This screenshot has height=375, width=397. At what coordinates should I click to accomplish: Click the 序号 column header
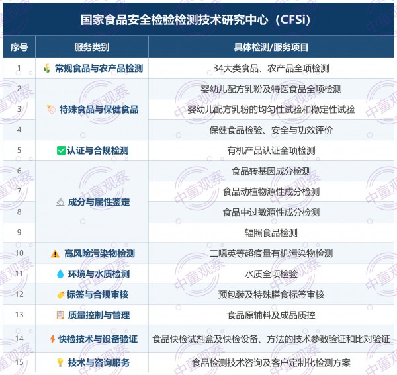pyautogui.click(x=19, y=47)
